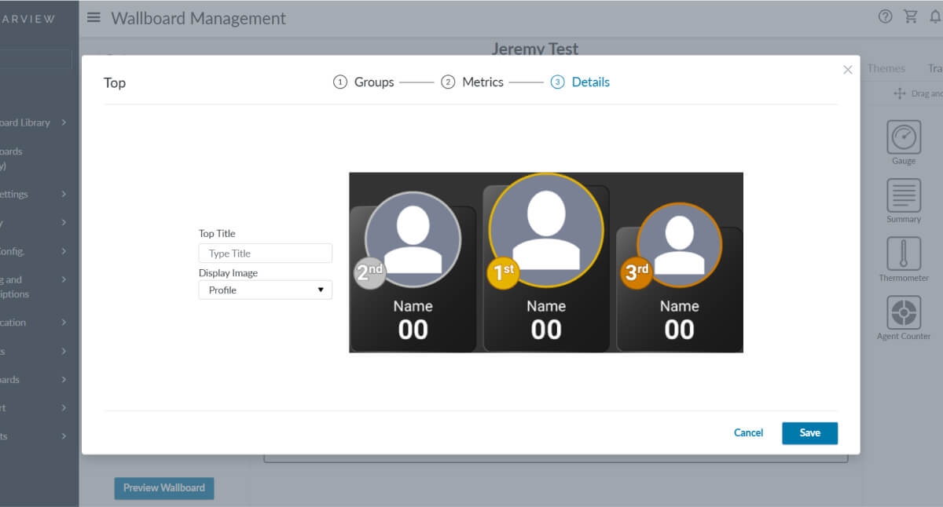Select the Details wizard step
Screen dimensions: 943x507
(581, 82)
